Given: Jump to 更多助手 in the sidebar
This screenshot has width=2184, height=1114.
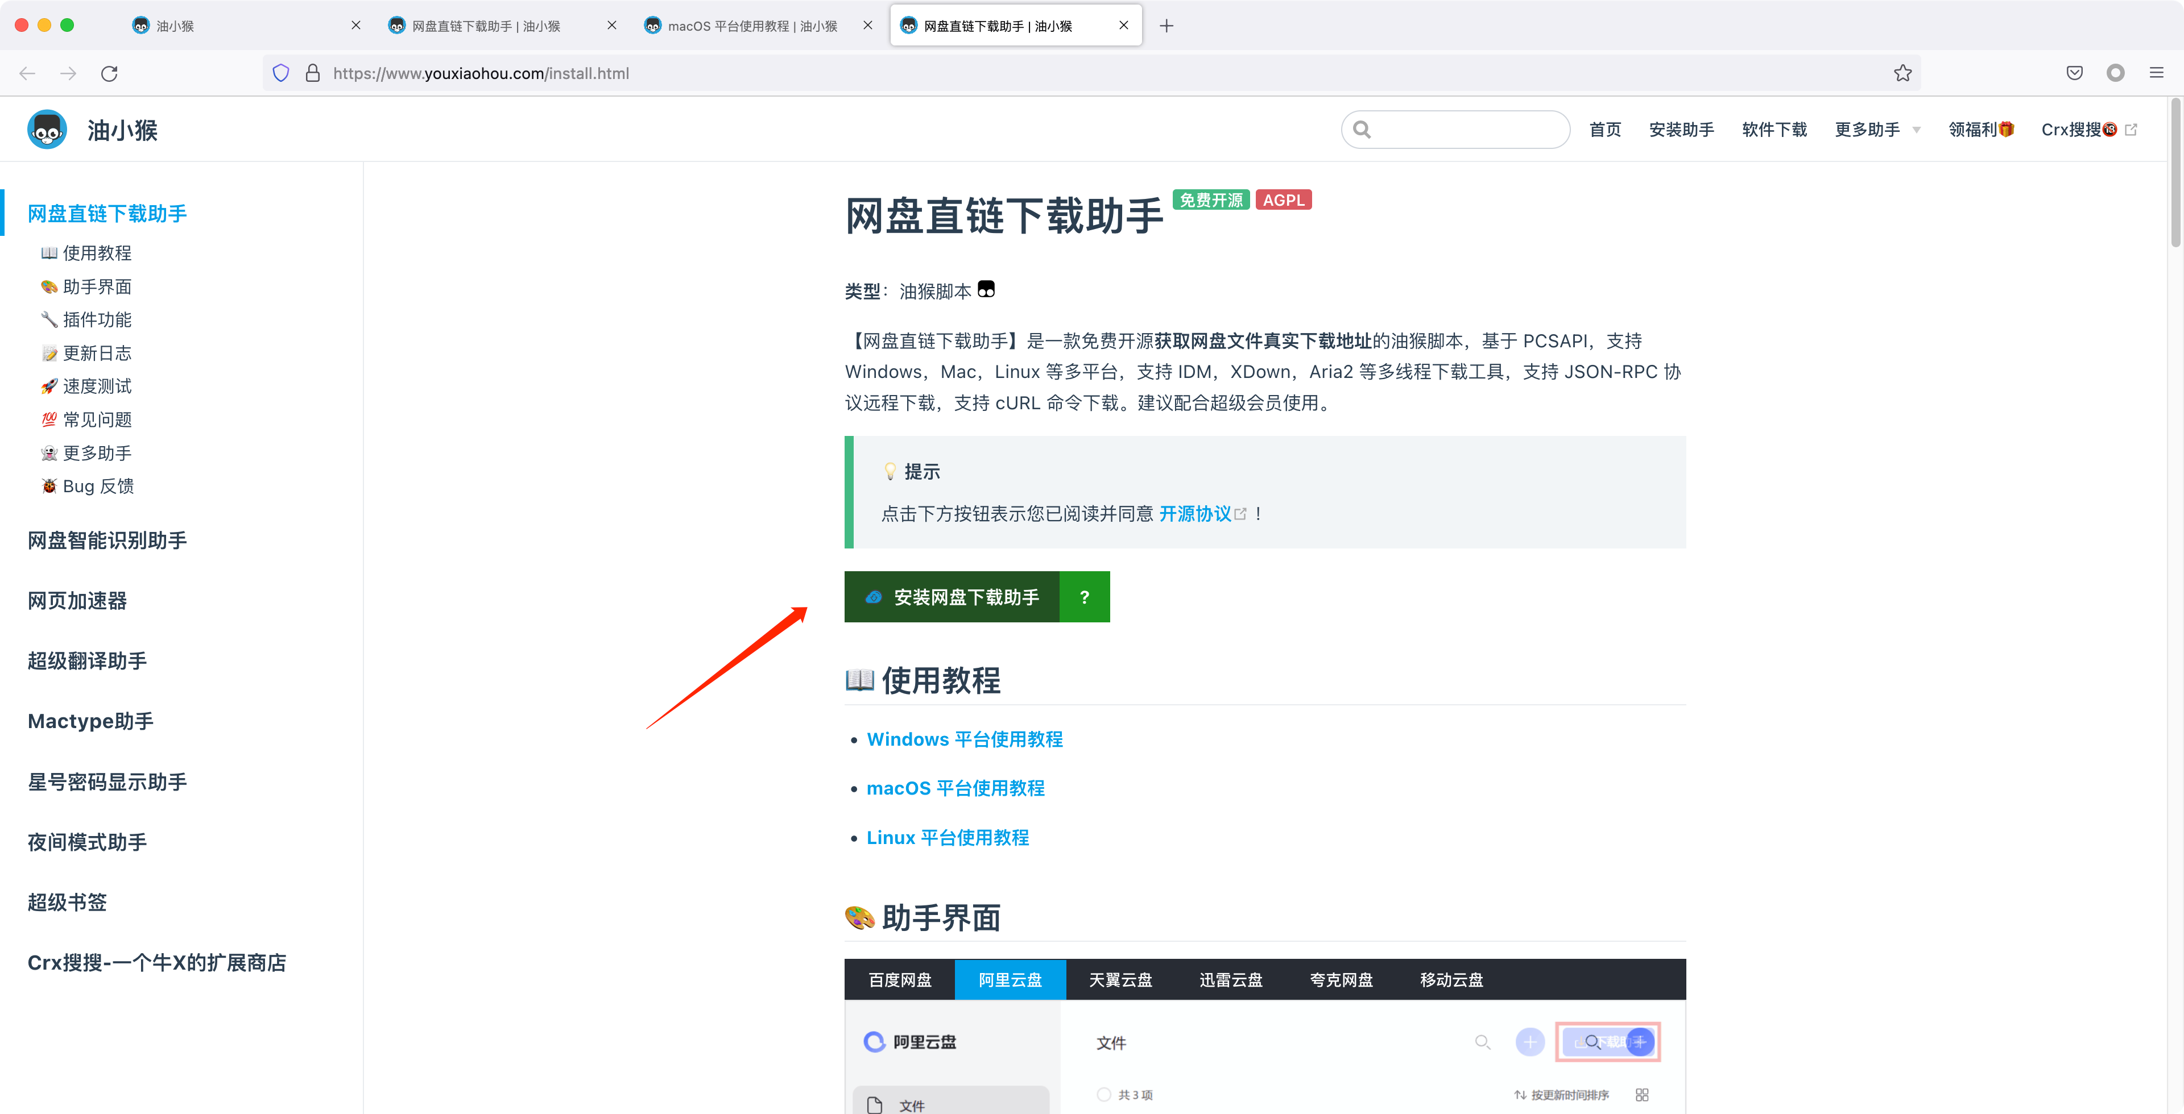Looking at the screenshot, I should coord(86,453).
